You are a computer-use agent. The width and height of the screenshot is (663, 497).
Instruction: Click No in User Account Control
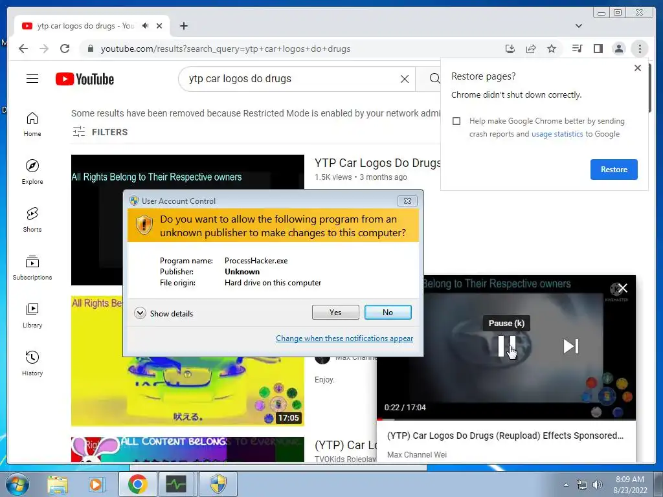click(388, 313)
